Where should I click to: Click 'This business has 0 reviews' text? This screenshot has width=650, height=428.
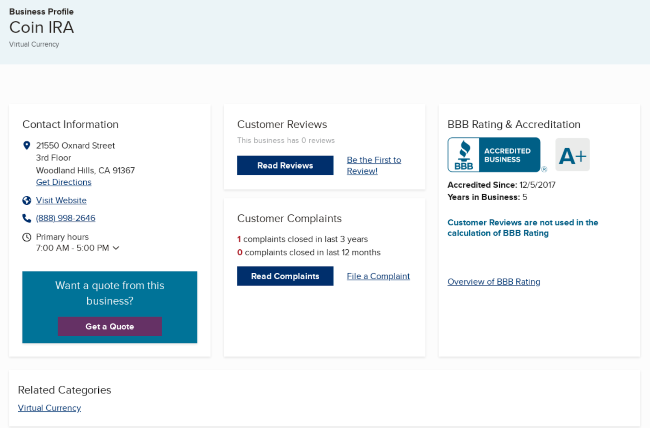286,141
